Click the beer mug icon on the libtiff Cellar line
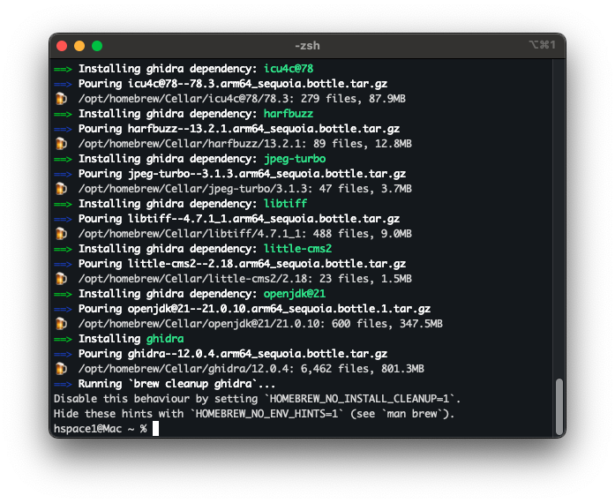The height and width of the screenshot is (503, 615). pyautogui.click(x=60, y=234)
